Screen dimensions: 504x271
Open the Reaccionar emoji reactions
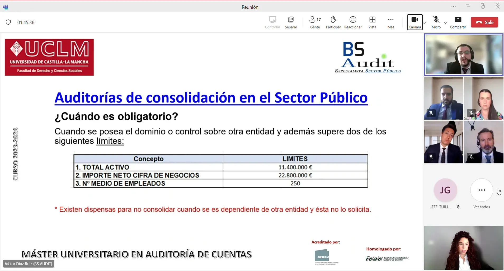tap(353, 22)
